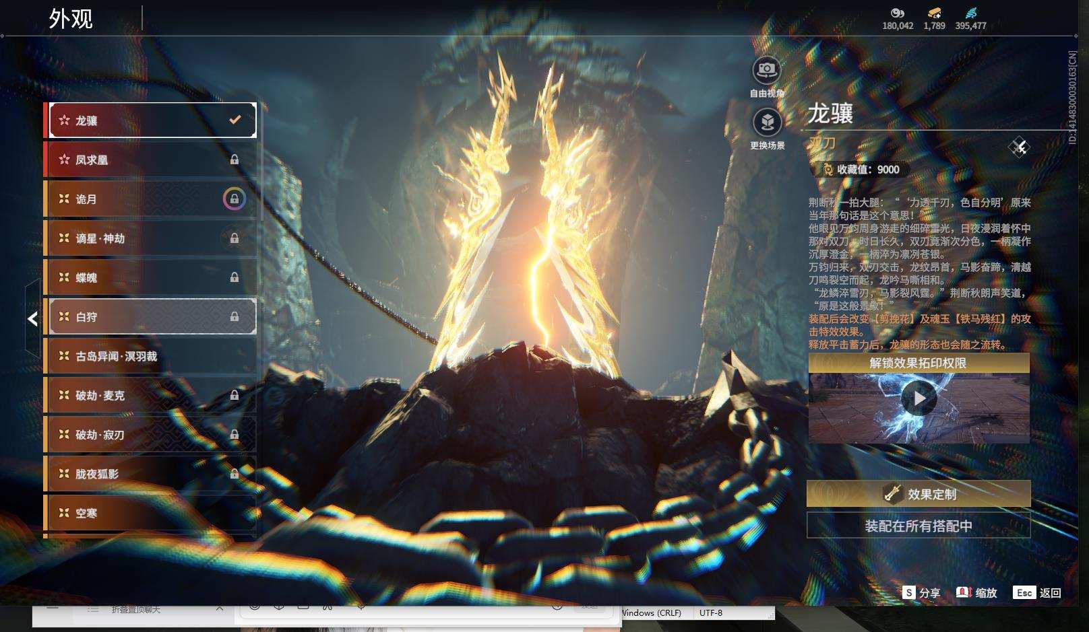This screenshot has height=632, width=1089.
Task: Open 效果定制 effect customization
Action: click(919, 494)
